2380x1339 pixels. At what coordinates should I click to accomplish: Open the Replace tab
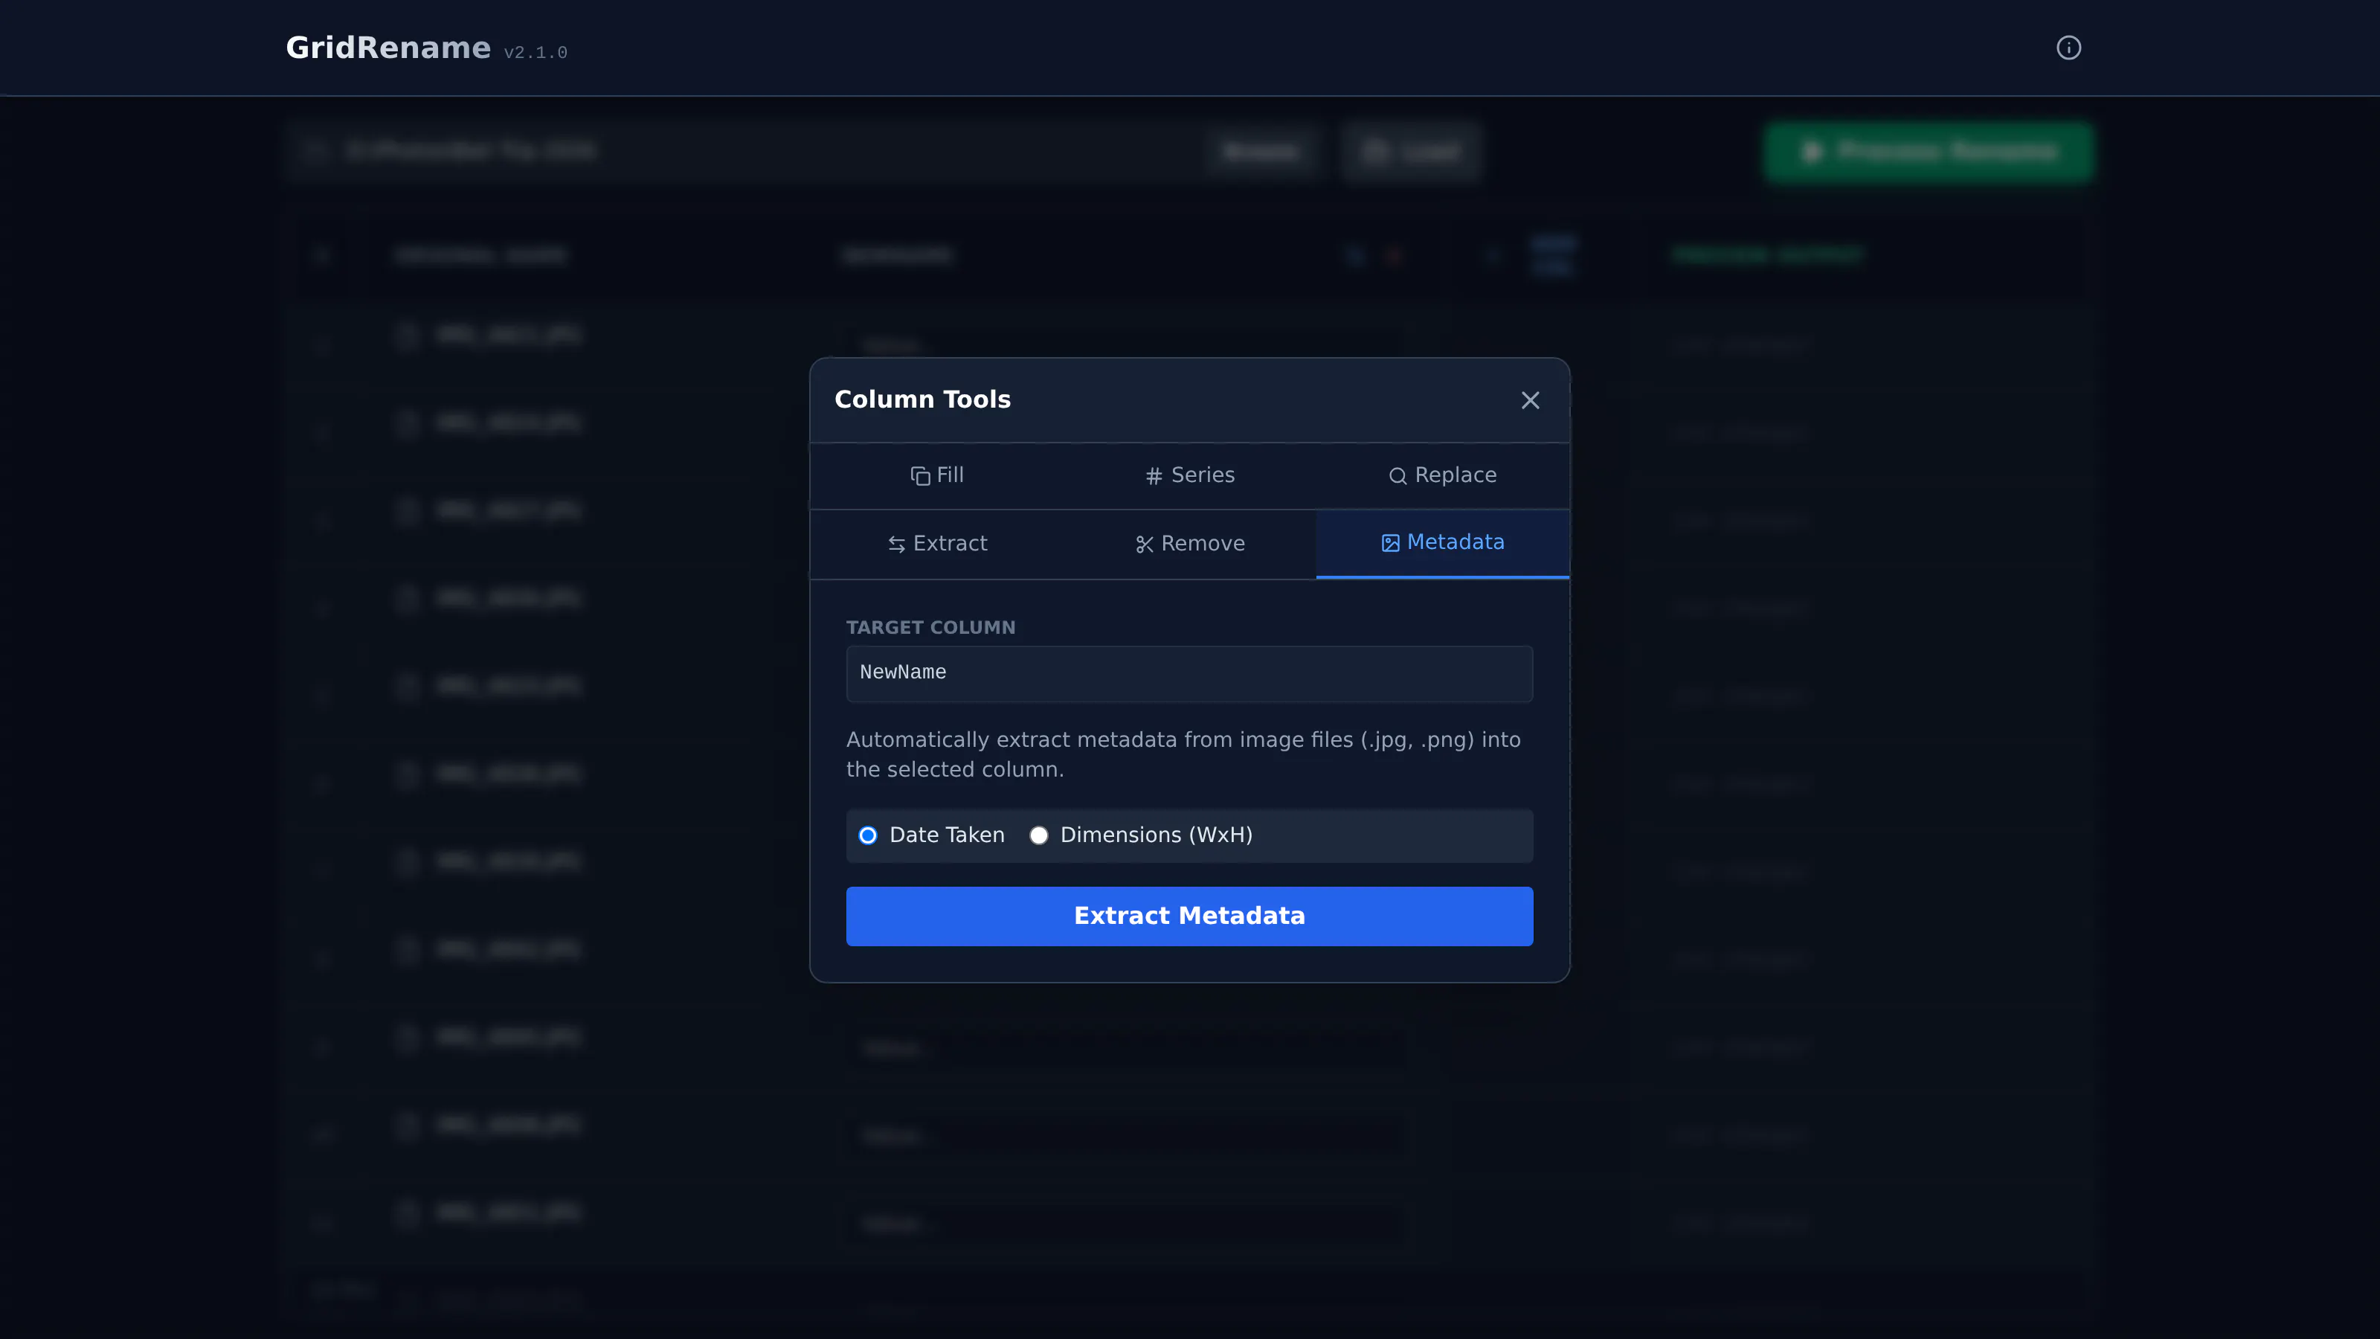1442,475
